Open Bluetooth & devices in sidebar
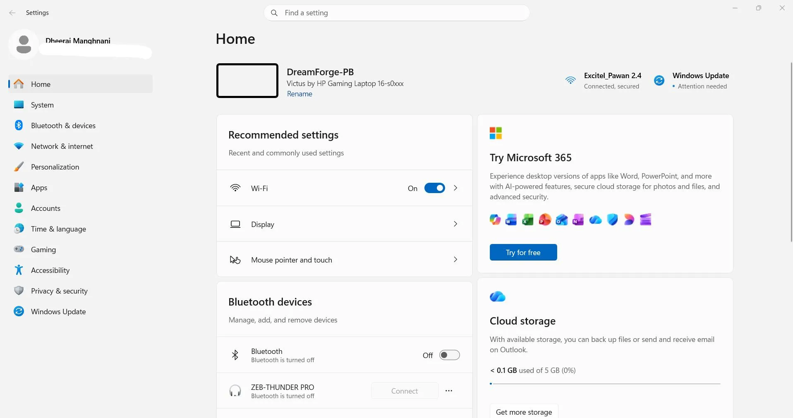 point(81,125)
